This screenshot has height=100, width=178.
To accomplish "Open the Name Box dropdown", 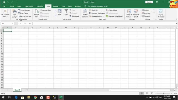I will tap(13, 23).
